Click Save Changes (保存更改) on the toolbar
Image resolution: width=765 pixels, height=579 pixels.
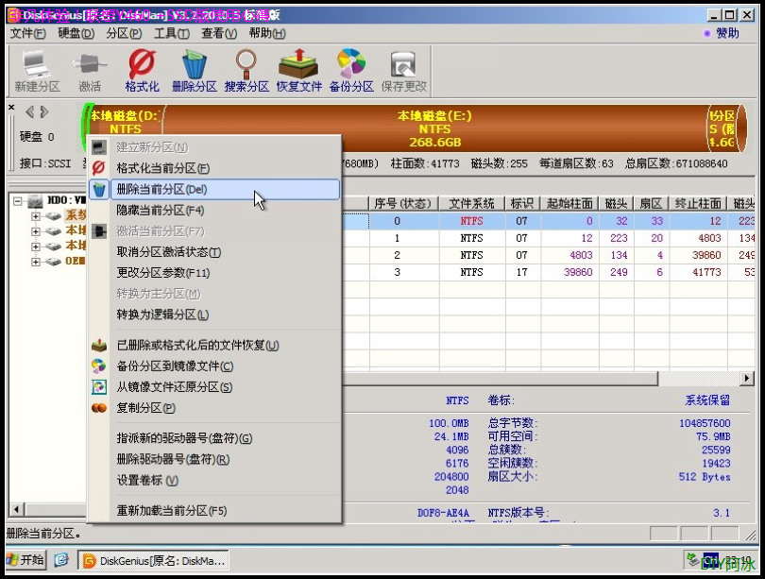(403, 71)
